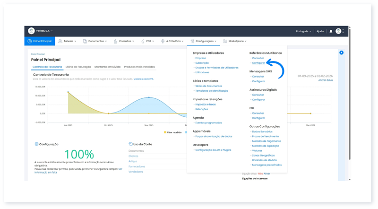Click the three-dot options icon in header
Screen dimensions: 378x209
tap(344, 31)
